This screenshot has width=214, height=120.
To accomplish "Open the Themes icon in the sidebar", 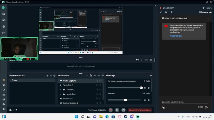I will click(x=4, y=20).
